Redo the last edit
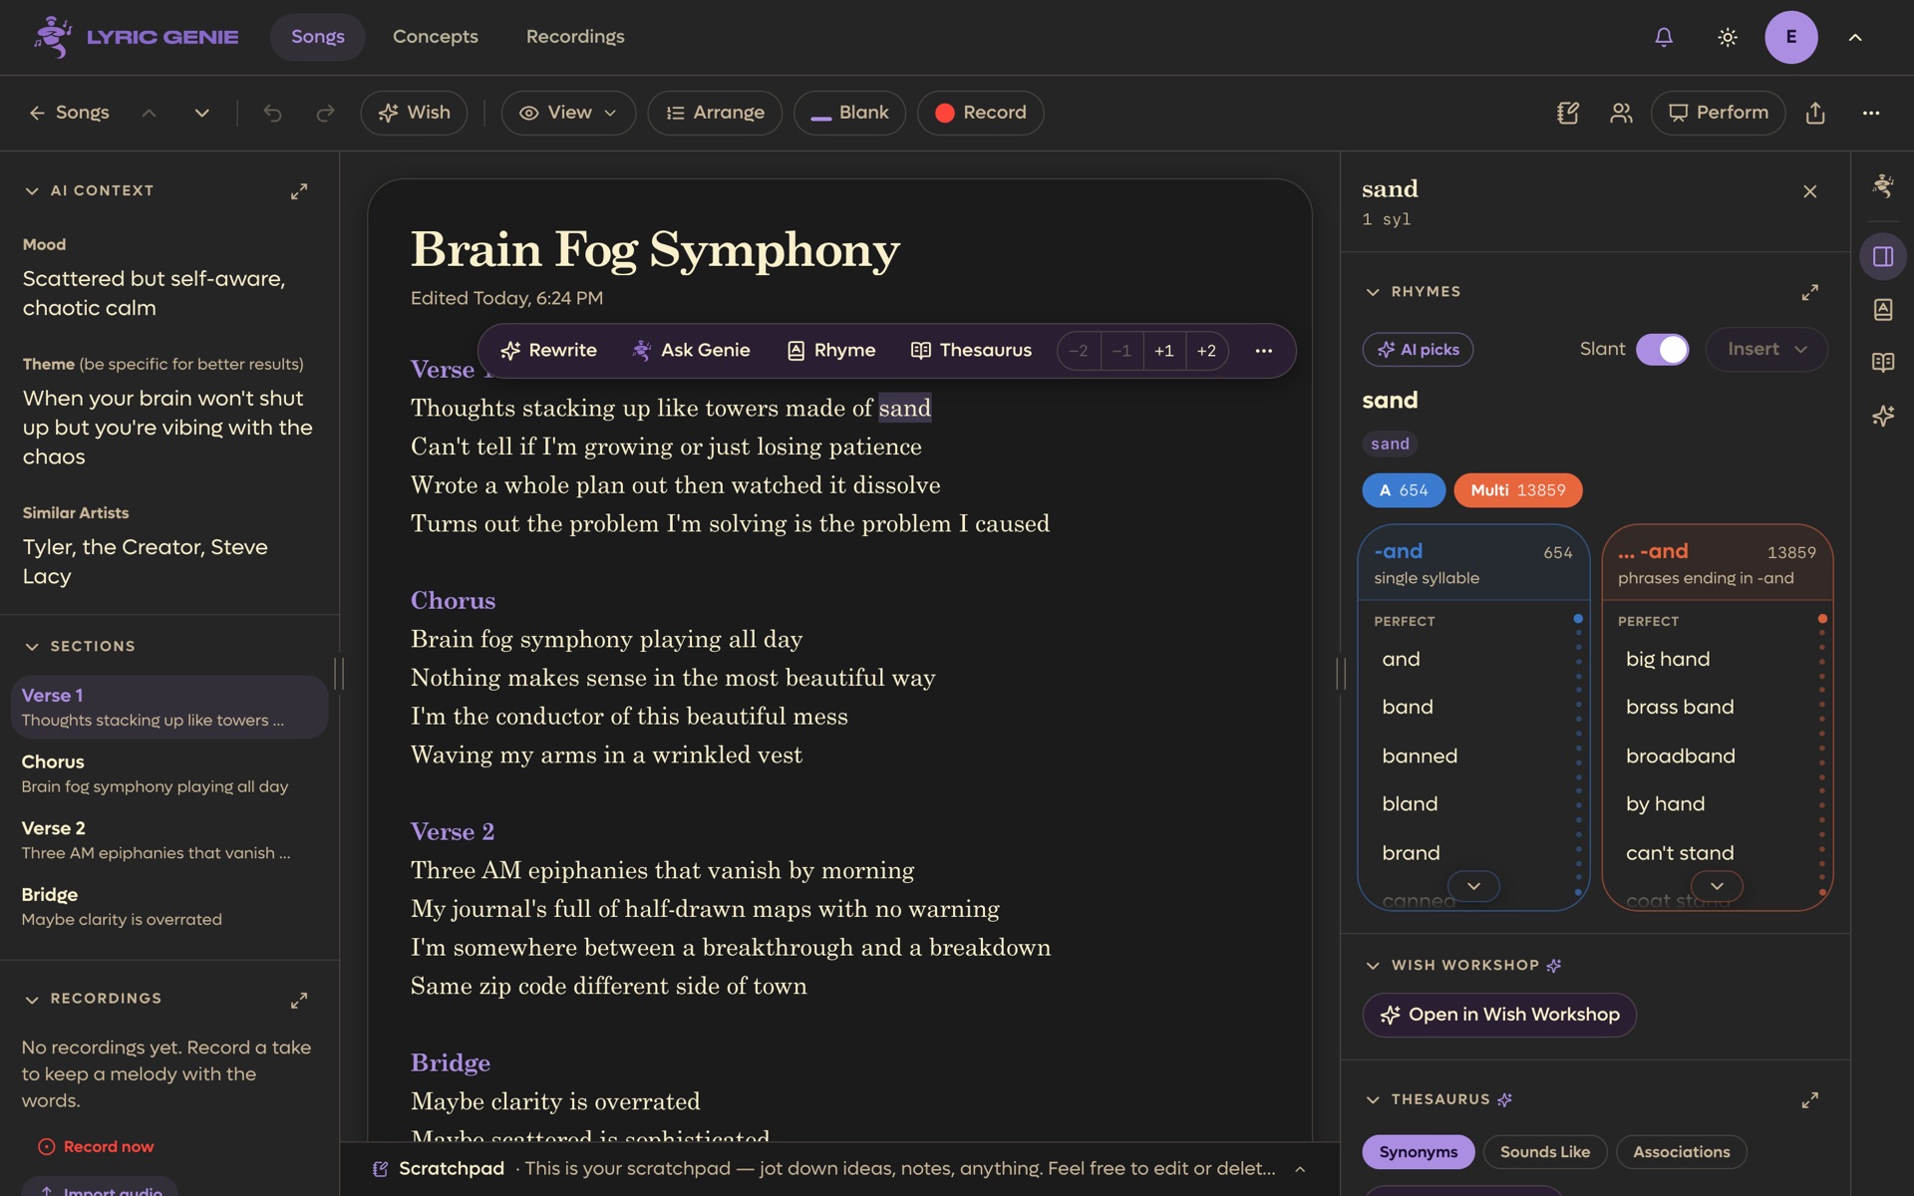This screenshot has width=1914, height=1196. [x=325, y=113]
